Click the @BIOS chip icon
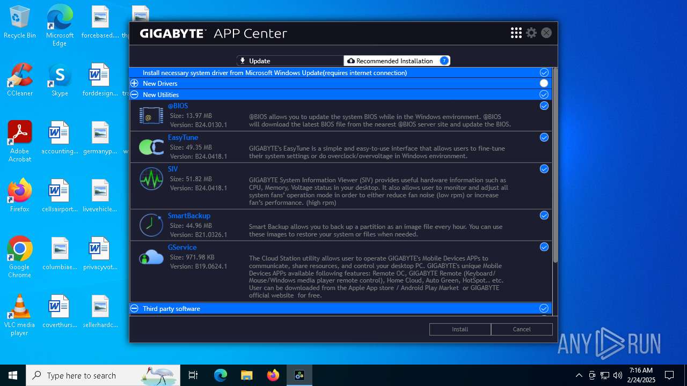The image size is (687, 386). pos(151,115)
